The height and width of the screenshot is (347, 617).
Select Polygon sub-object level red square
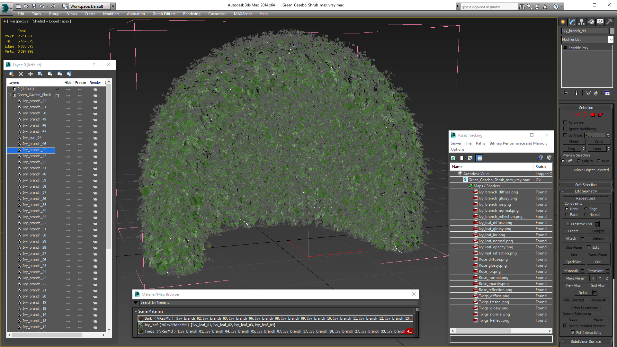click(x=593, y=115)
